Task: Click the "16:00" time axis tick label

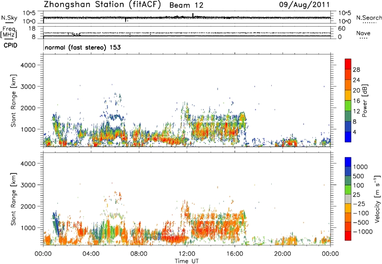Action: (234, 254)
